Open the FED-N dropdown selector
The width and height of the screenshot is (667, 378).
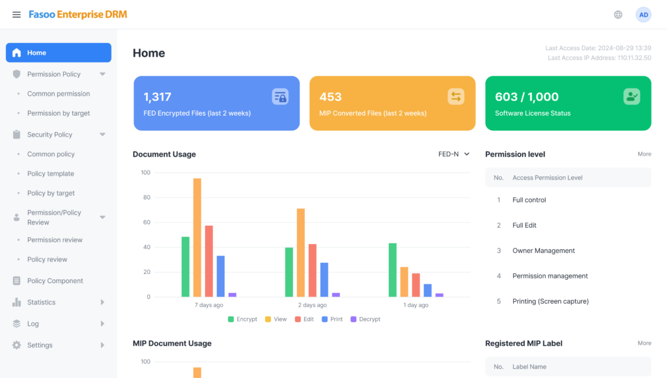pyautogui.click(x=454, y=154)
